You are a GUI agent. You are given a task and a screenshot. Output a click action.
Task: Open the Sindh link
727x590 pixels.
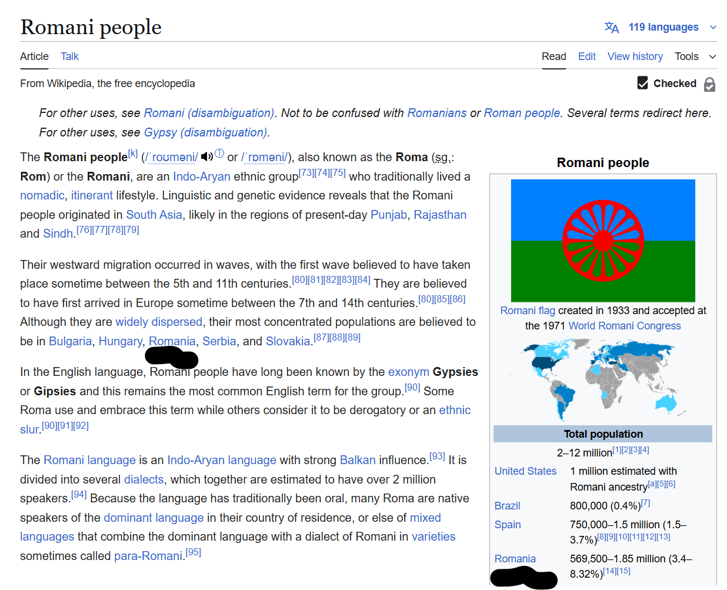[58, 234]
